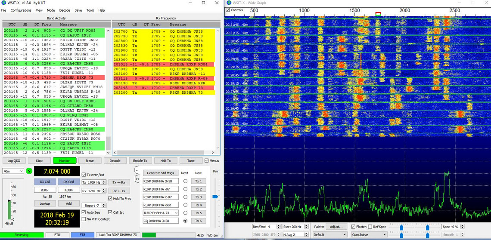This screenshot has height=240, width=491.
Task: Click the Decode button
Action: [115, 160]
